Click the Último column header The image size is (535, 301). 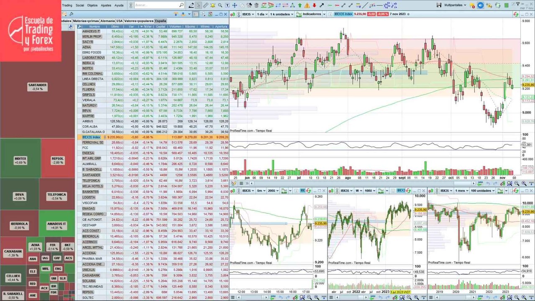pyautogui.click(x=115, y=26)
